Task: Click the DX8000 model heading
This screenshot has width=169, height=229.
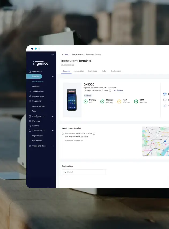Action: point(89,85)
